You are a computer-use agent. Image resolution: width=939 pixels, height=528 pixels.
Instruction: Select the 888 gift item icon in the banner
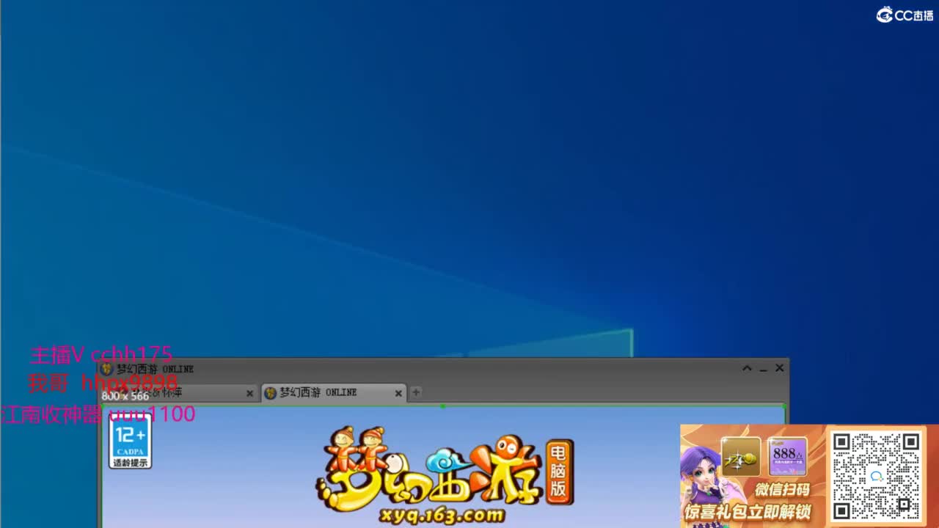787,457
